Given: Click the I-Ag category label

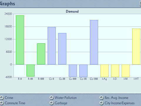Looking at the screenshot, I should 104,79.
